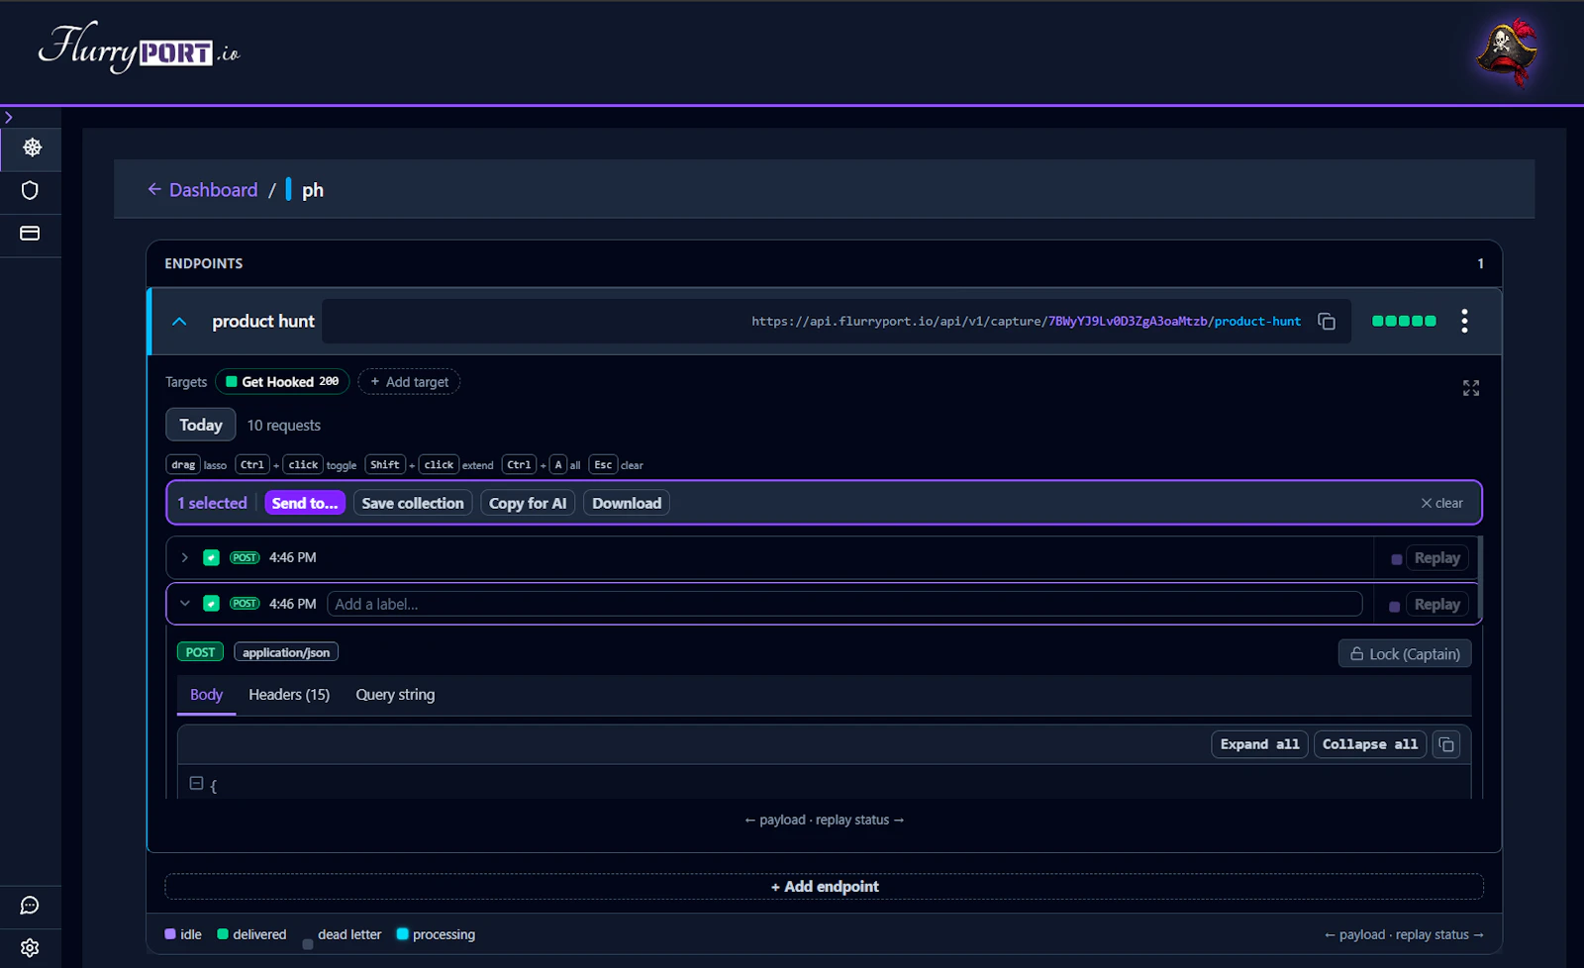Toggle checkbox of second POST request
1584x968 pixels.
211,603
